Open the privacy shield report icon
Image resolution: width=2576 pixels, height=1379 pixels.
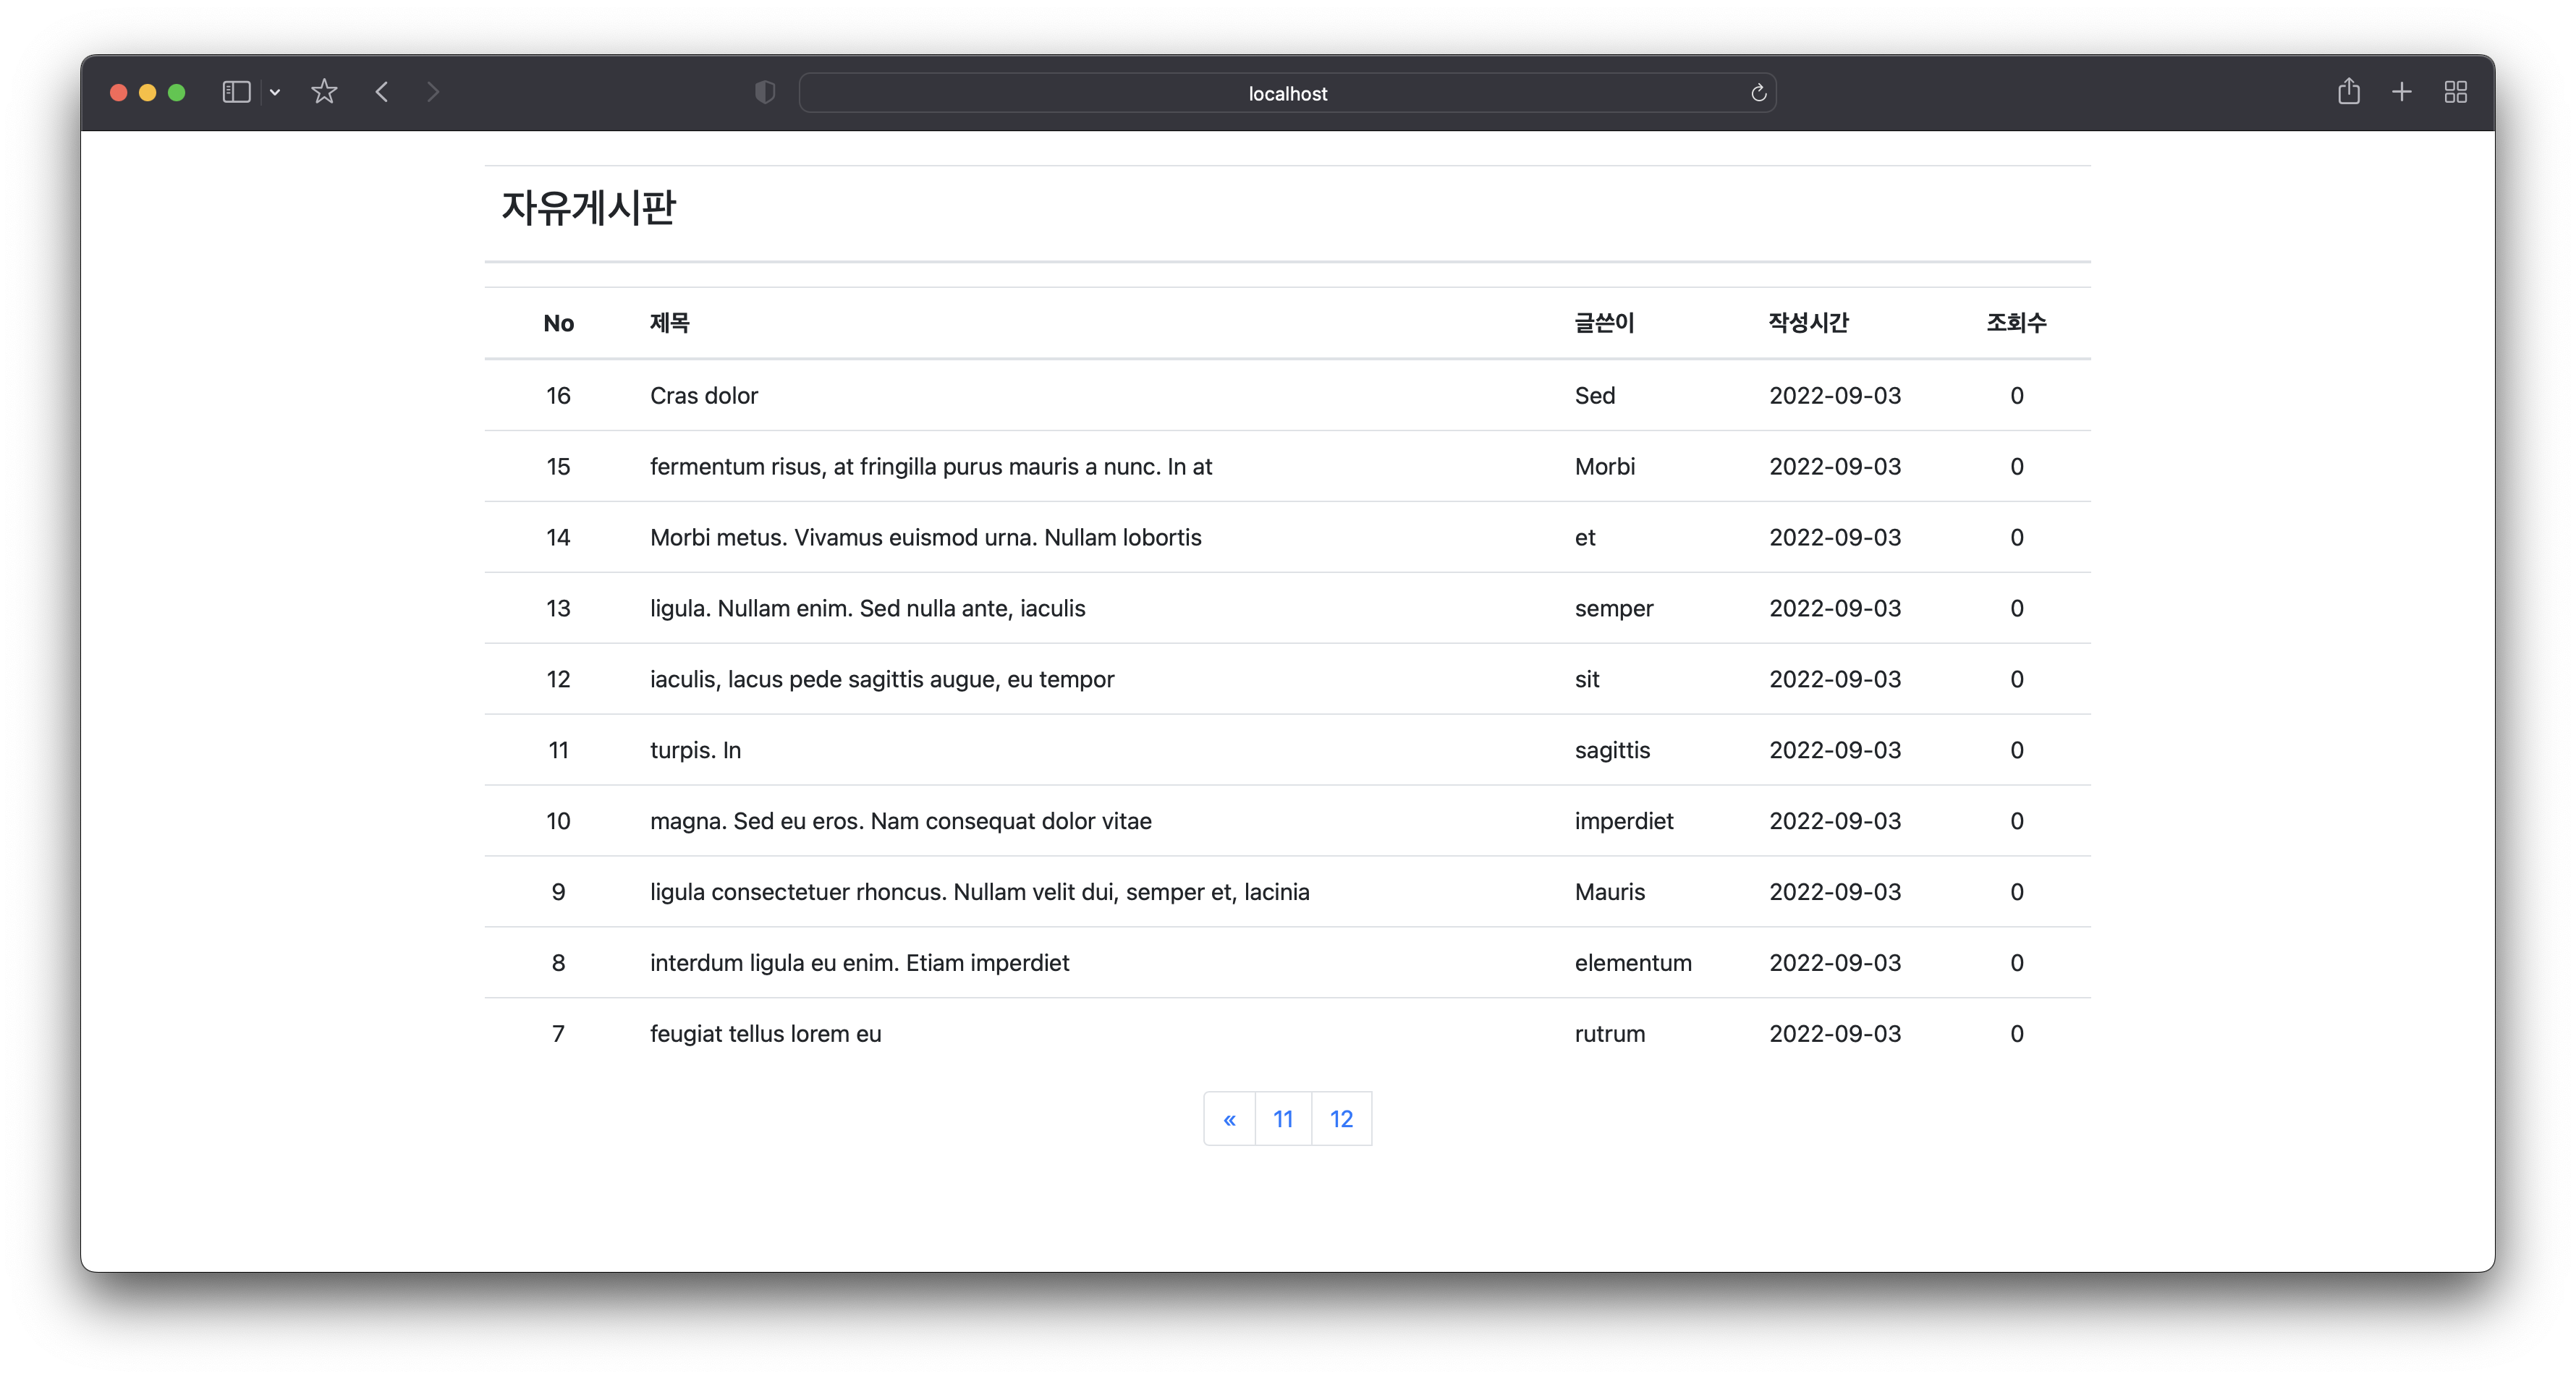(x=765, y=93)
